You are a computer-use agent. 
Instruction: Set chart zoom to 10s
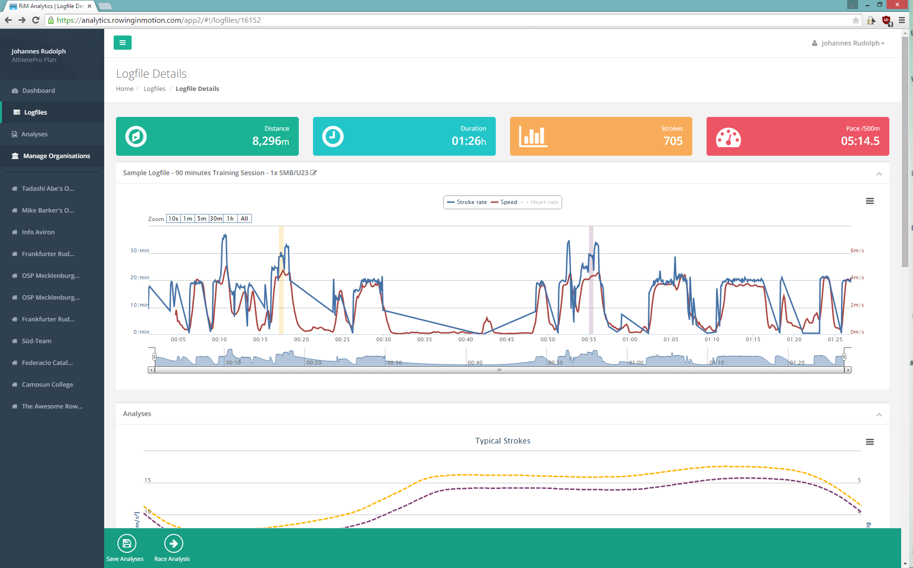(x=173, y=219)
